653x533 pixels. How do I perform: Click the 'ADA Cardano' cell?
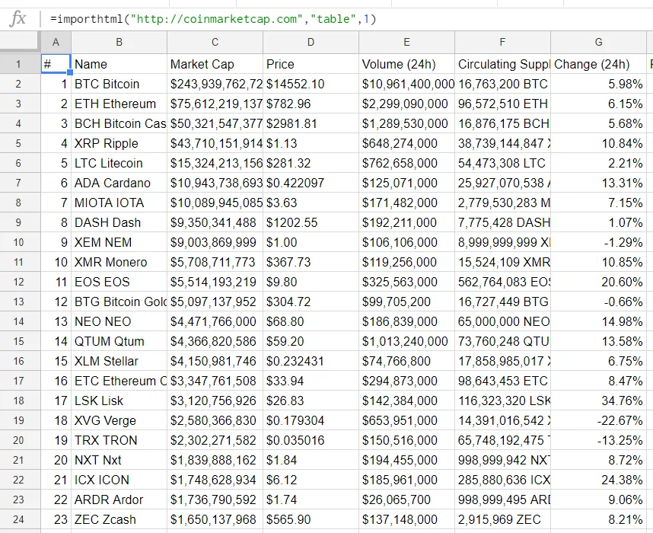click(x=119, y=183)
